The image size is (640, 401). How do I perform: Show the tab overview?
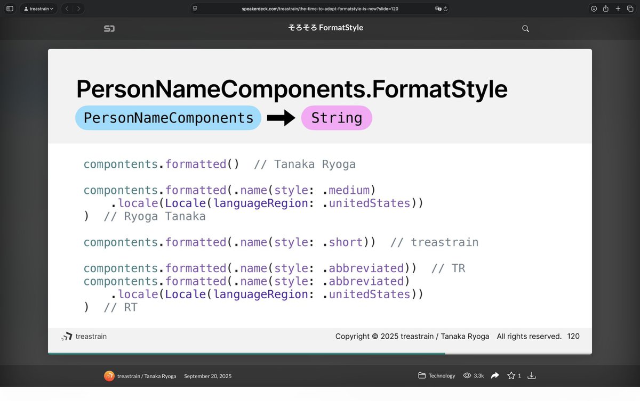coord(630,9)
